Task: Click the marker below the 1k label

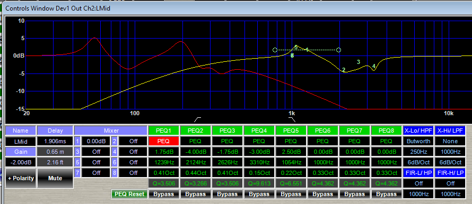Action: tap(292, 119)
